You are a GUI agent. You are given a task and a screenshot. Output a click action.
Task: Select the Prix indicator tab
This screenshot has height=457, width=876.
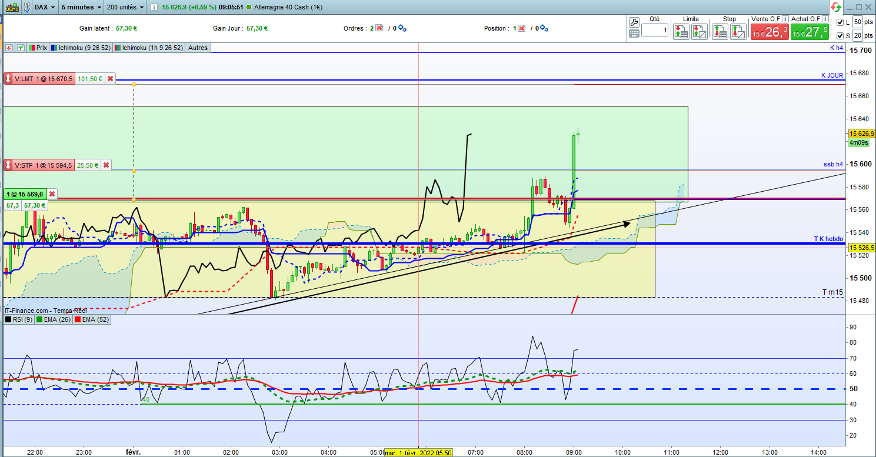pyautogui.click(x=38, y=48)
